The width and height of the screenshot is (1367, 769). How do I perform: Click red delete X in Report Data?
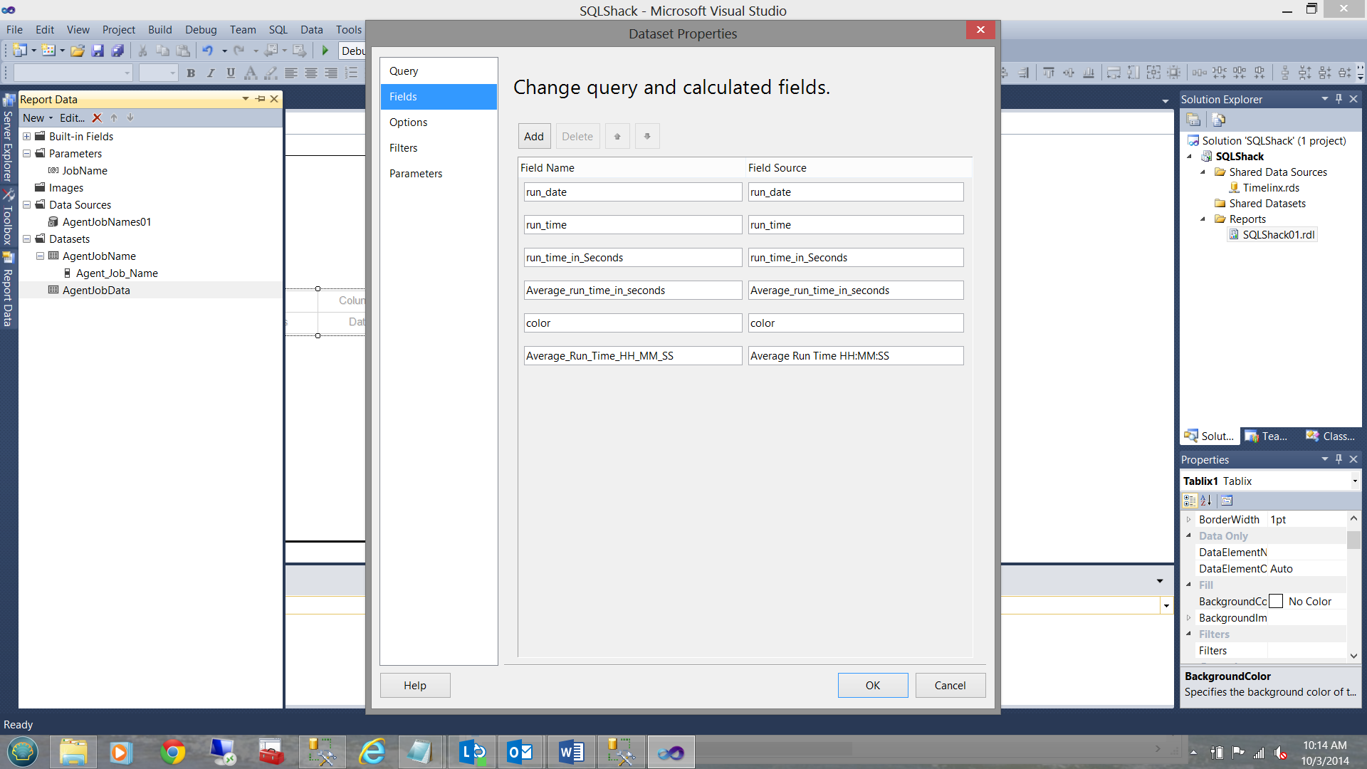[x=97, y=118]
